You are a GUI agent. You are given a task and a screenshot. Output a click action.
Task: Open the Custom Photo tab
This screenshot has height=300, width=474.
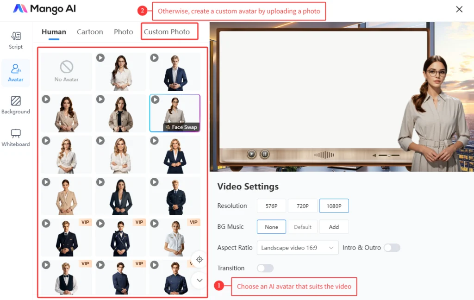(169, 31)
